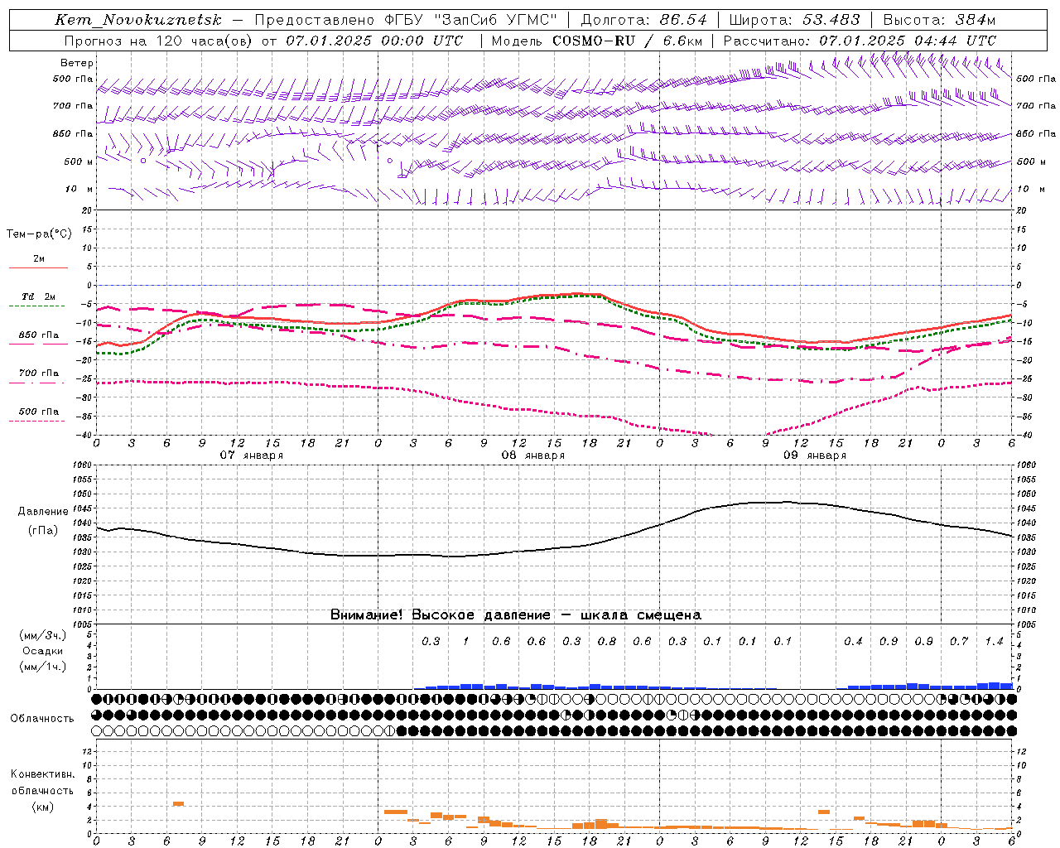Click the Прогноз на 120 часа(ов) text

159,41
